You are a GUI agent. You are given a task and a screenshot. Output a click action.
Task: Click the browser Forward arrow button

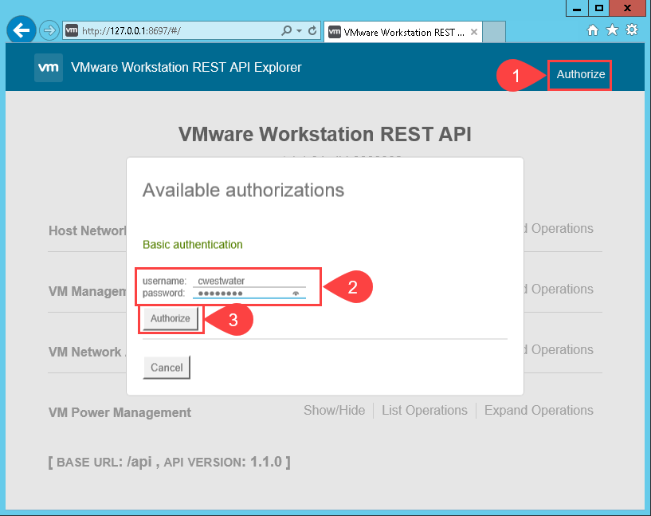pyautogui.click(x=49, y=31)
